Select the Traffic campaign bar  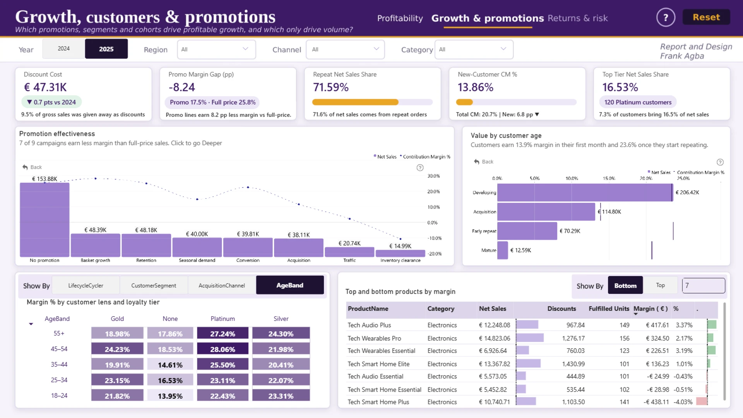click(349, 252)
